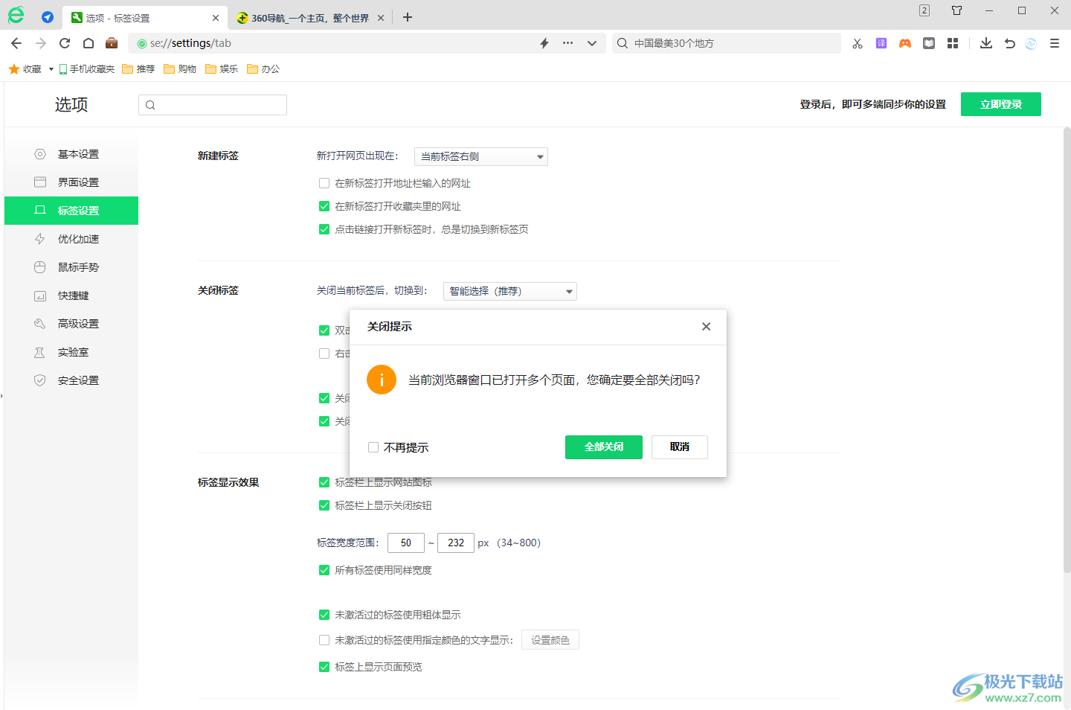Focus the options search field
The image size is (1071, 710).
tap(213, 105)
